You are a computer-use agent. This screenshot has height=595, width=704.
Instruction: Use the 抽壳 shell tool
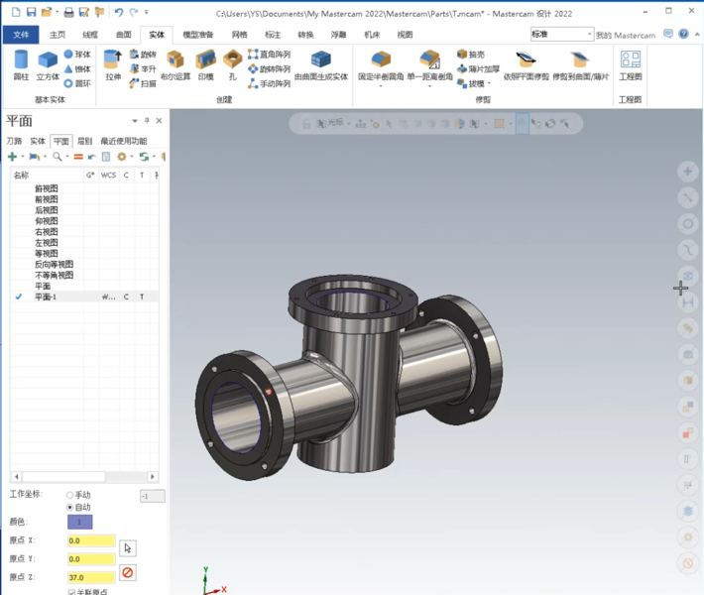471,55
